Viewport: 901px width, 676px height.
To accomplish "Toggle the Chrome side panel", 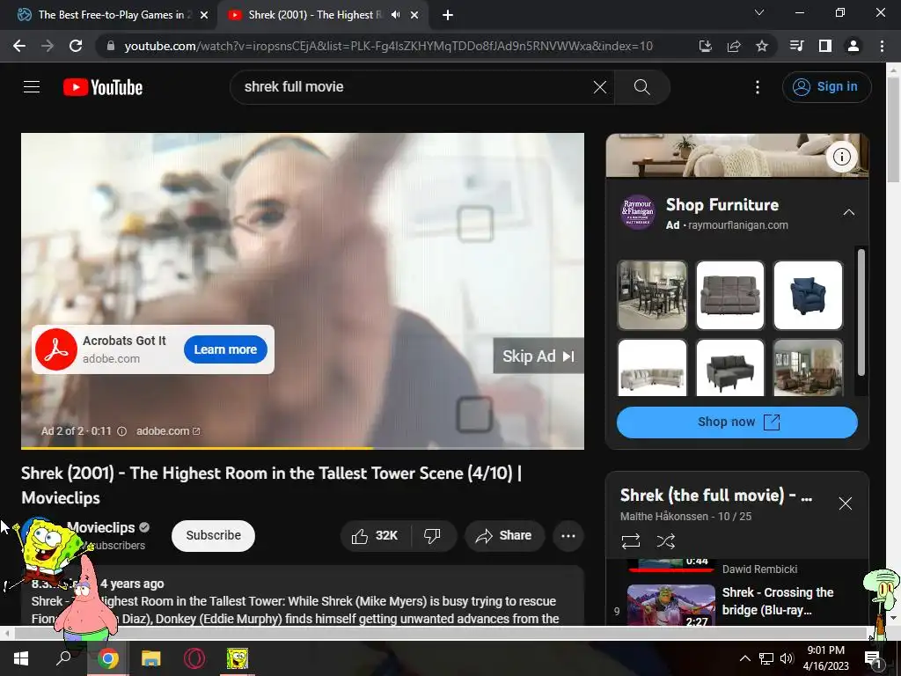I will [x=825, y=46].
